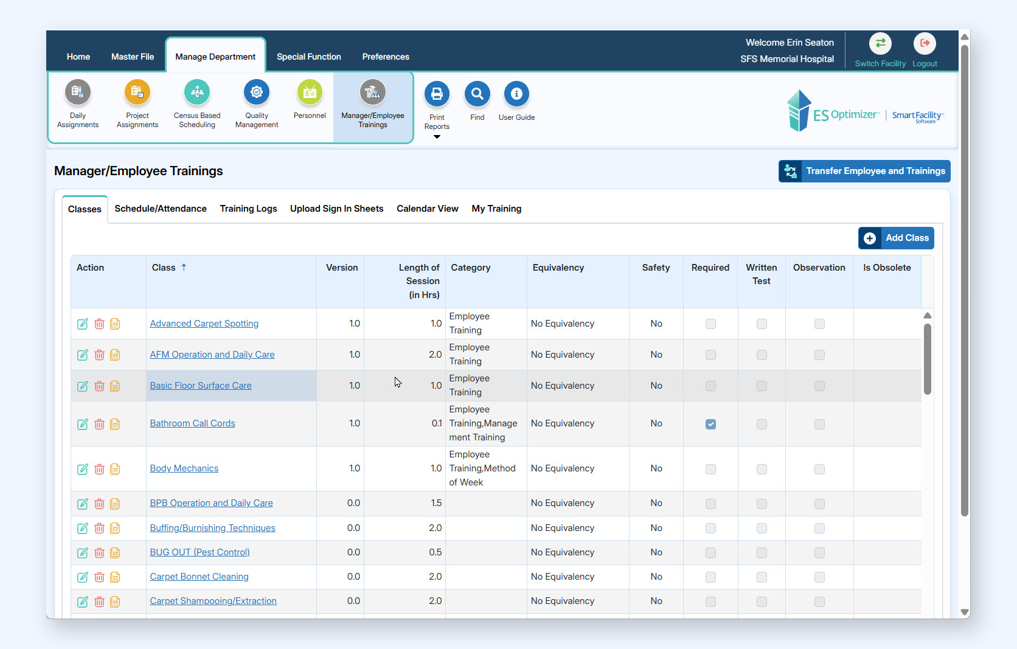1017x649 pixels.
Task: Sort by Class column ascending arrow
Action: click(x=184, y=267)
